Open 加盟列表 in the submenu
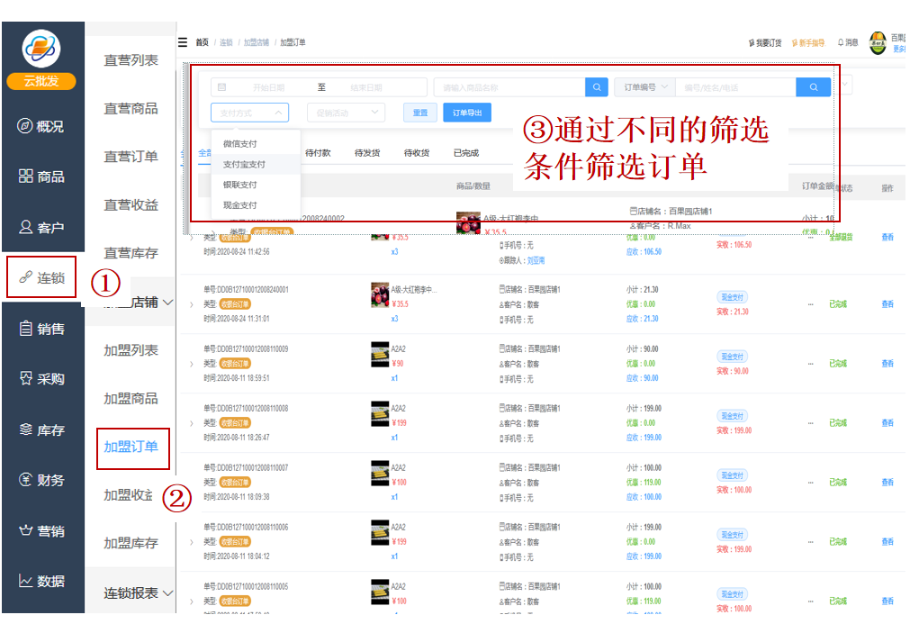Screen dimensions: 910x624 [131, 350]
